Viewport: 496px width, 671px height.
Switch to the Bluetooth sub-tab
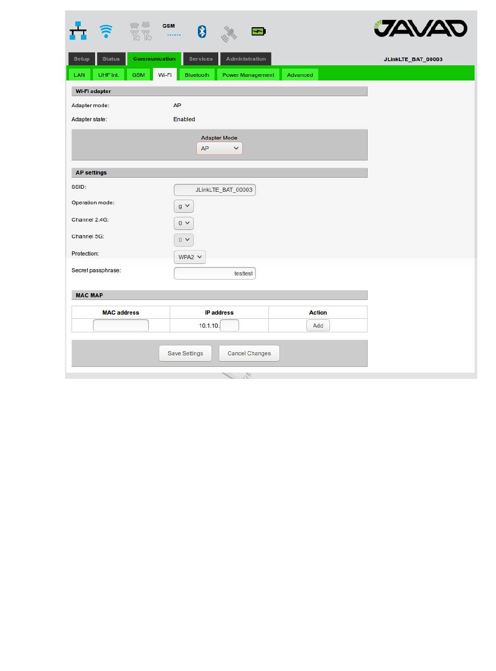(x=197, y=75)
